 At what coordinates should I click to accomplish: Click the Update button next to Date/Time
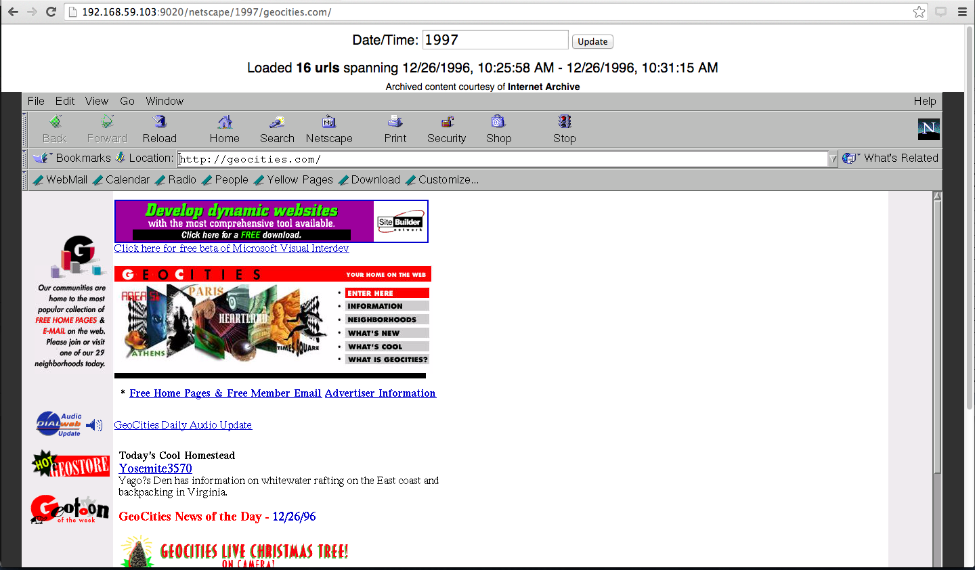592,41
